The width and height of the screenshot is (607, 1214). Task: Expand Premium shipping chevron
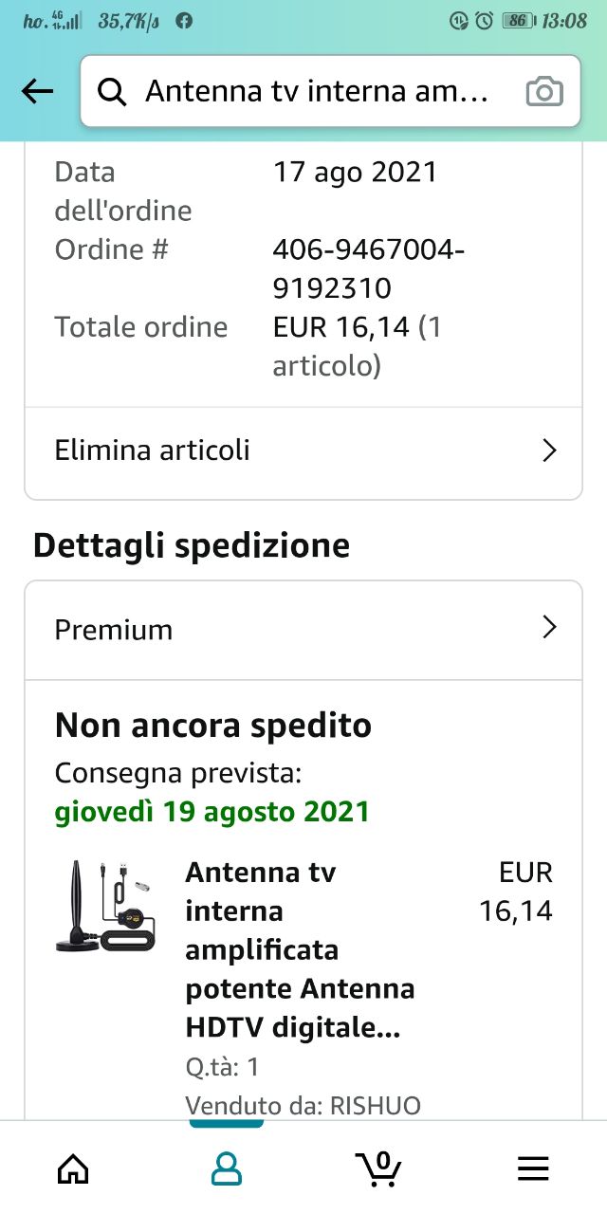tap(548, 628)
